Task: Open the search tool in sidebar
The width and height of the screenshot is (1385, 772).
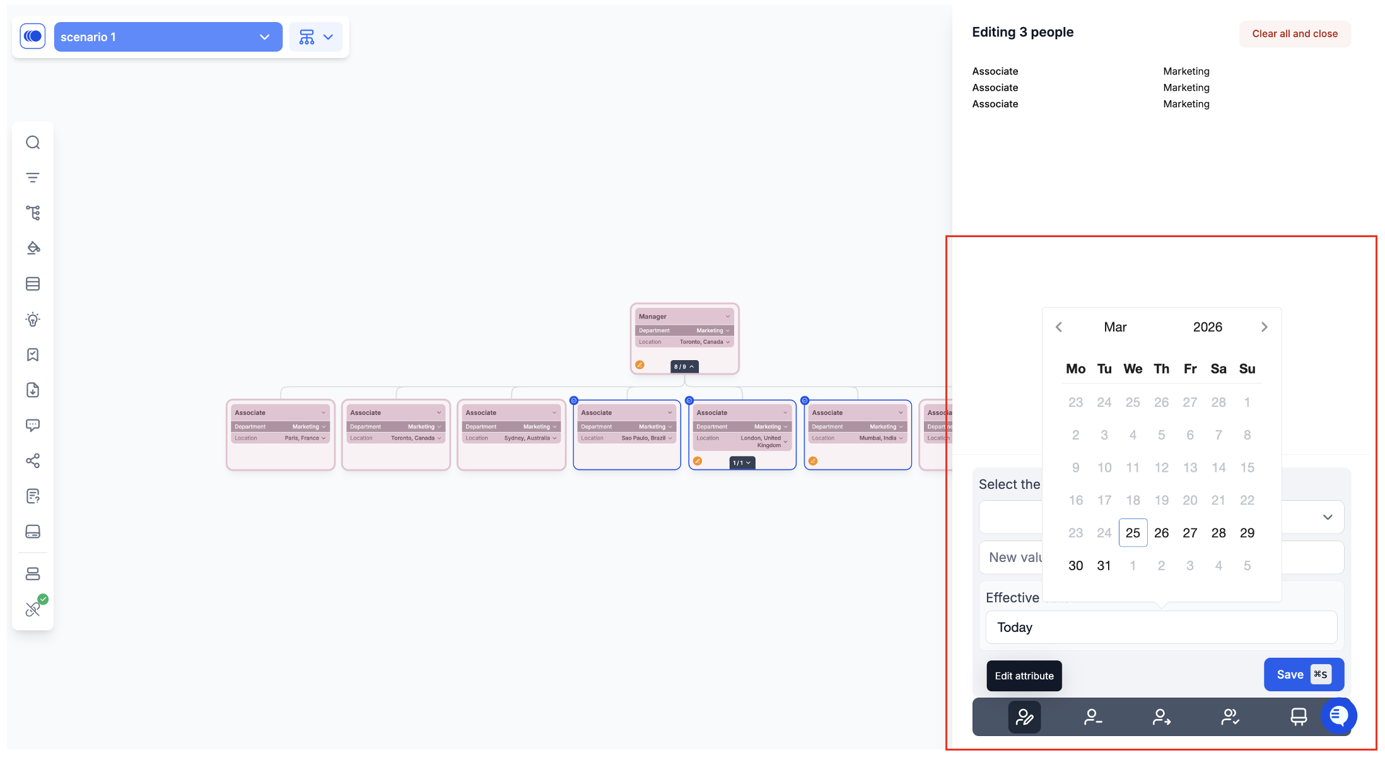Action: [x=33, y=143]
